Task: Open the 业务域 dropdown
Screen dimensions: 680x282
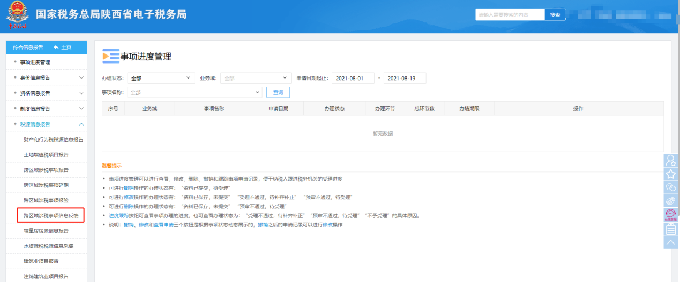Action: point(256,78)
